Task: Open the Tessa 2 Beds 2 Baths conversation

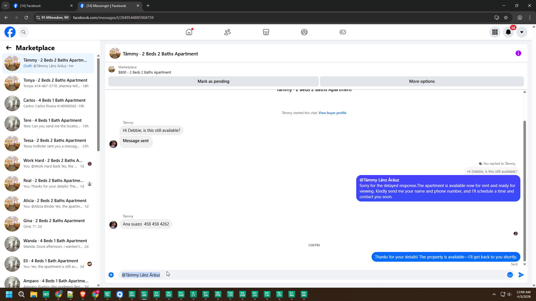Action: click(x=48, y=144)
